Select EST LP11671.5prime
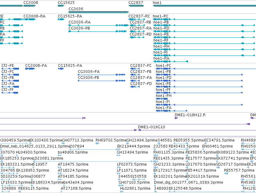 pos(132,171)
